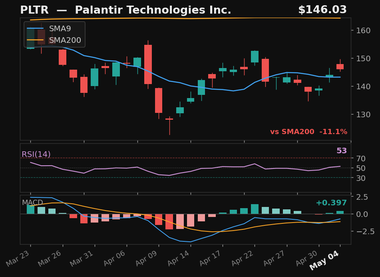
Task: Click the Mar 23 date label
Action: click(18, 258)
